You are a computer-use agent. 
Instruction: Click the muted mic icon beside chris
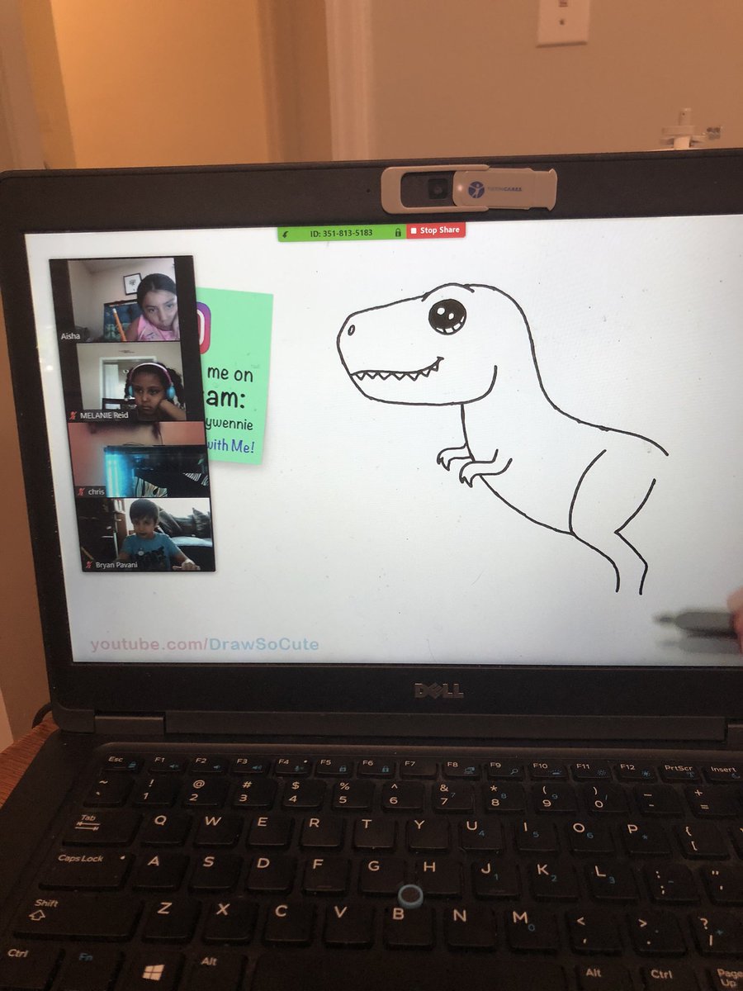coord(81,491)
